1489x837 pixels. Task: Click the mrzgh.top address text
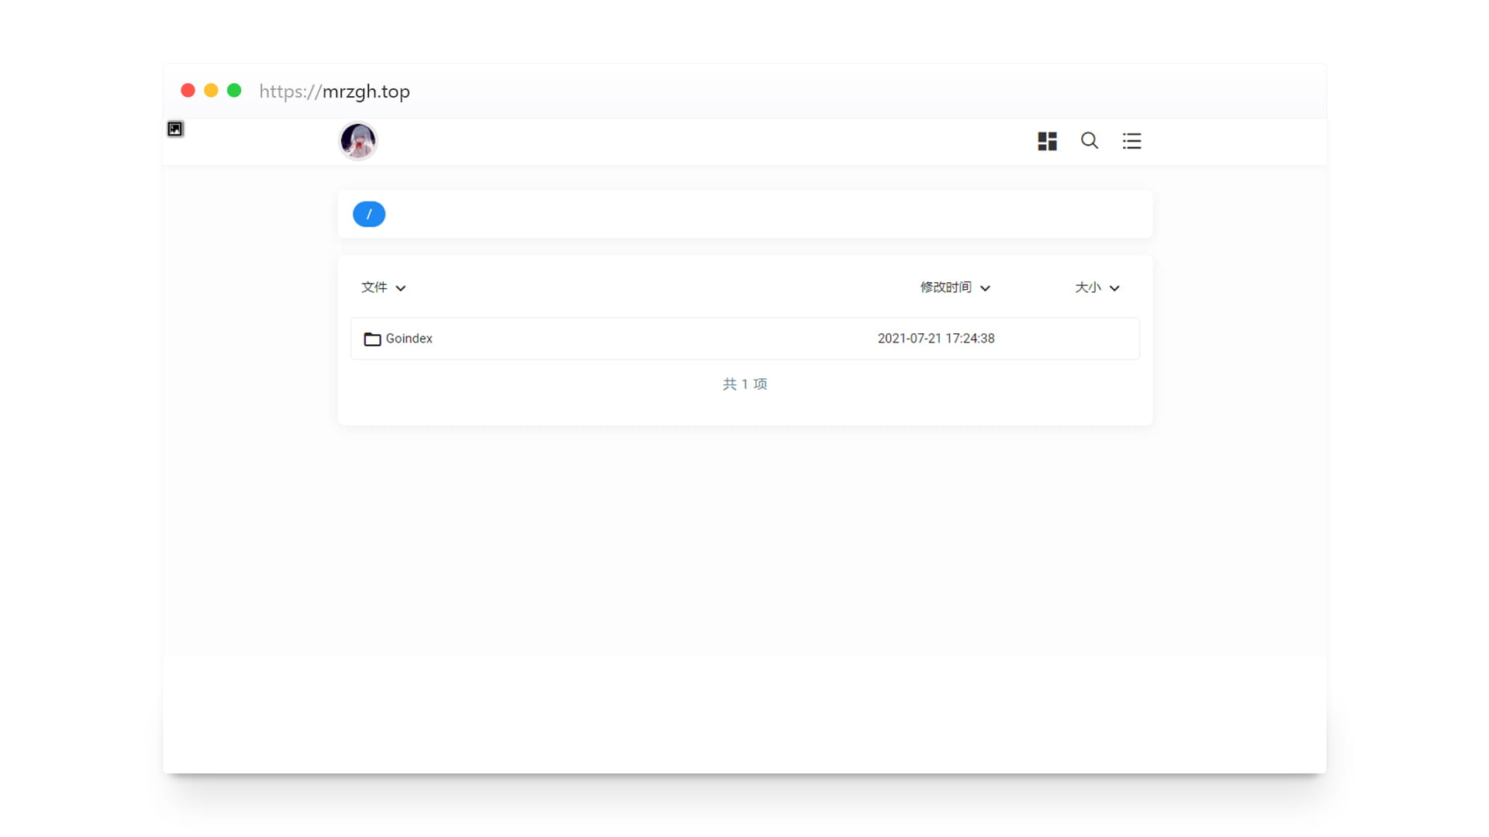tap(365, 91)
